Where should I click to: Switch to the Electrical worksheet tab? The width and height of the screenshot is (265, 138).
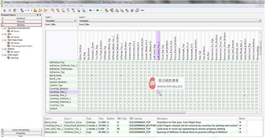pyautogui.click(x=21, y=18)
